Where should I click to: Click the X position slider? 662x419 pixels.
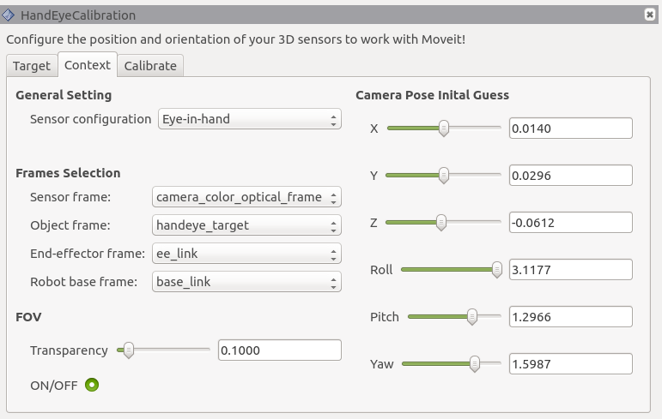444,129
